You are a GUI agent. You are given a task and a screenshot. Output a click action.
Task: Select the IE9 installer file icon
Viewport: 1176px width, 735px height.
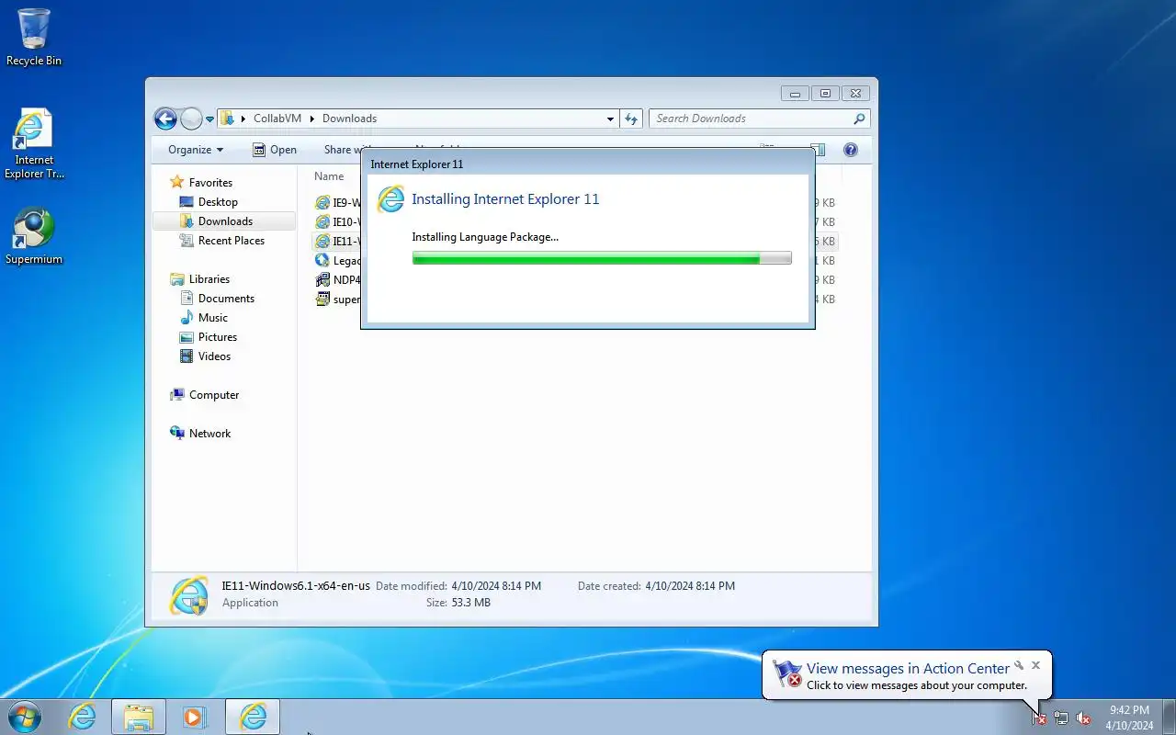322,202
